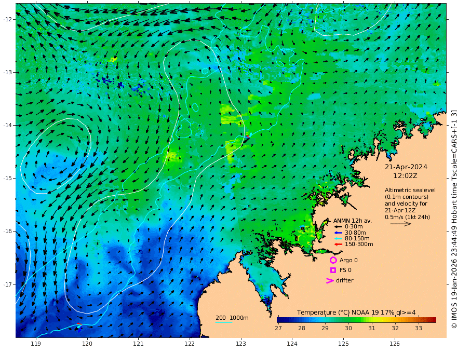457x353 pixels.
Task: Click the mooring marker near 120E at map bottom
Action: point(79,327)
